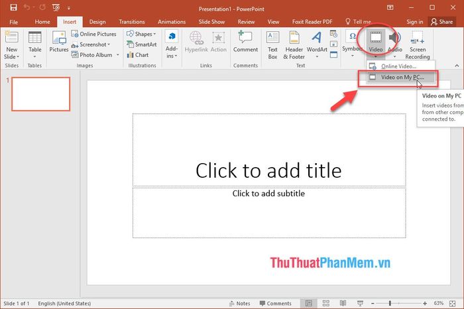Image resolution: width=464 pixels, height=309 pixels.
Task: Insert Online Pictures
Action: point(94,34)
